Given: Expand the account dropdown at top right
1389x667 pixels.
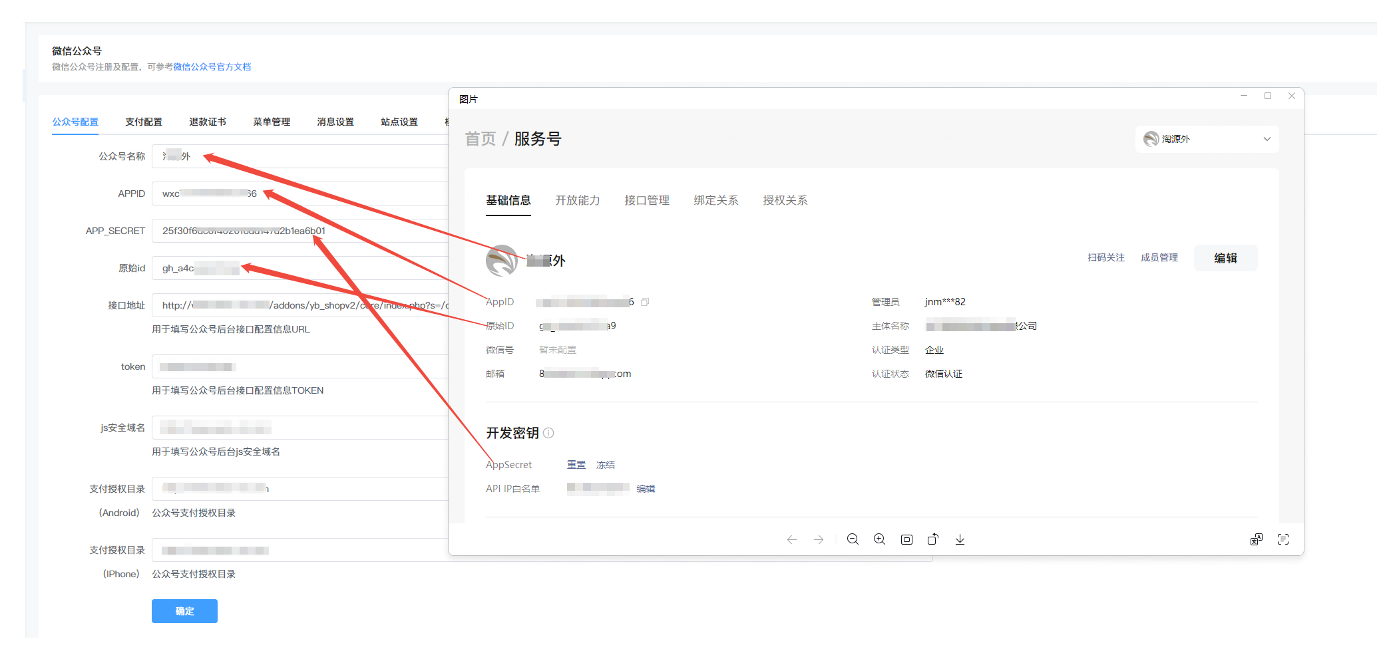Looking at the screenshot, I should 1267,139.
